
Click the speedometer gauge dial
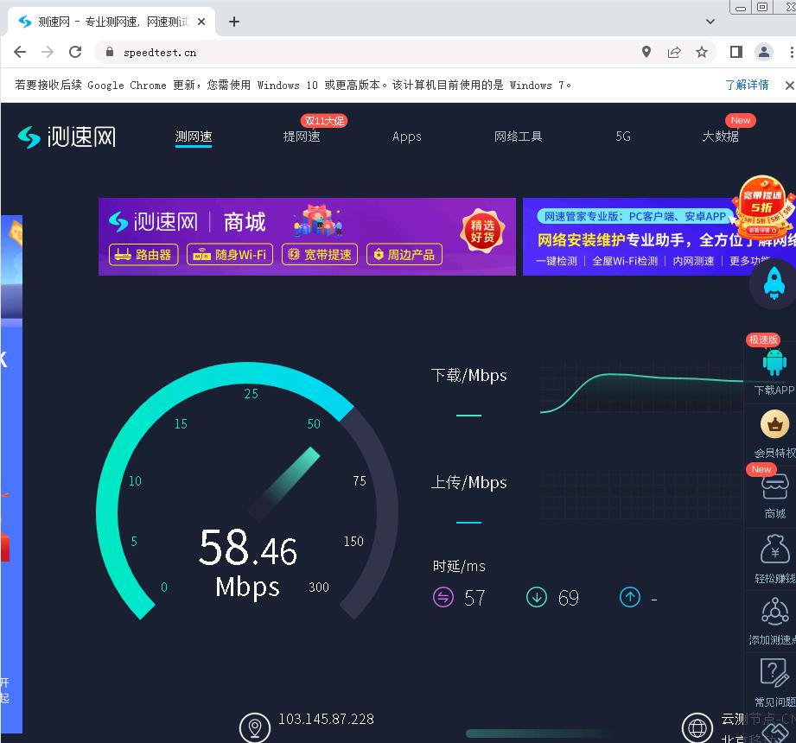pyautogui.click(x=247, y=490)
